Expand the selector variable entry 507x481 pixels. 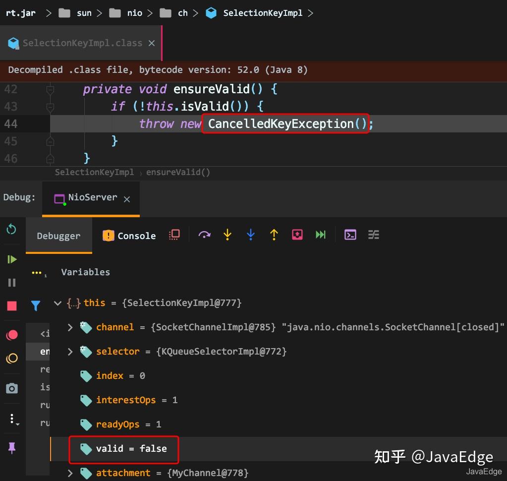point(70,352)
